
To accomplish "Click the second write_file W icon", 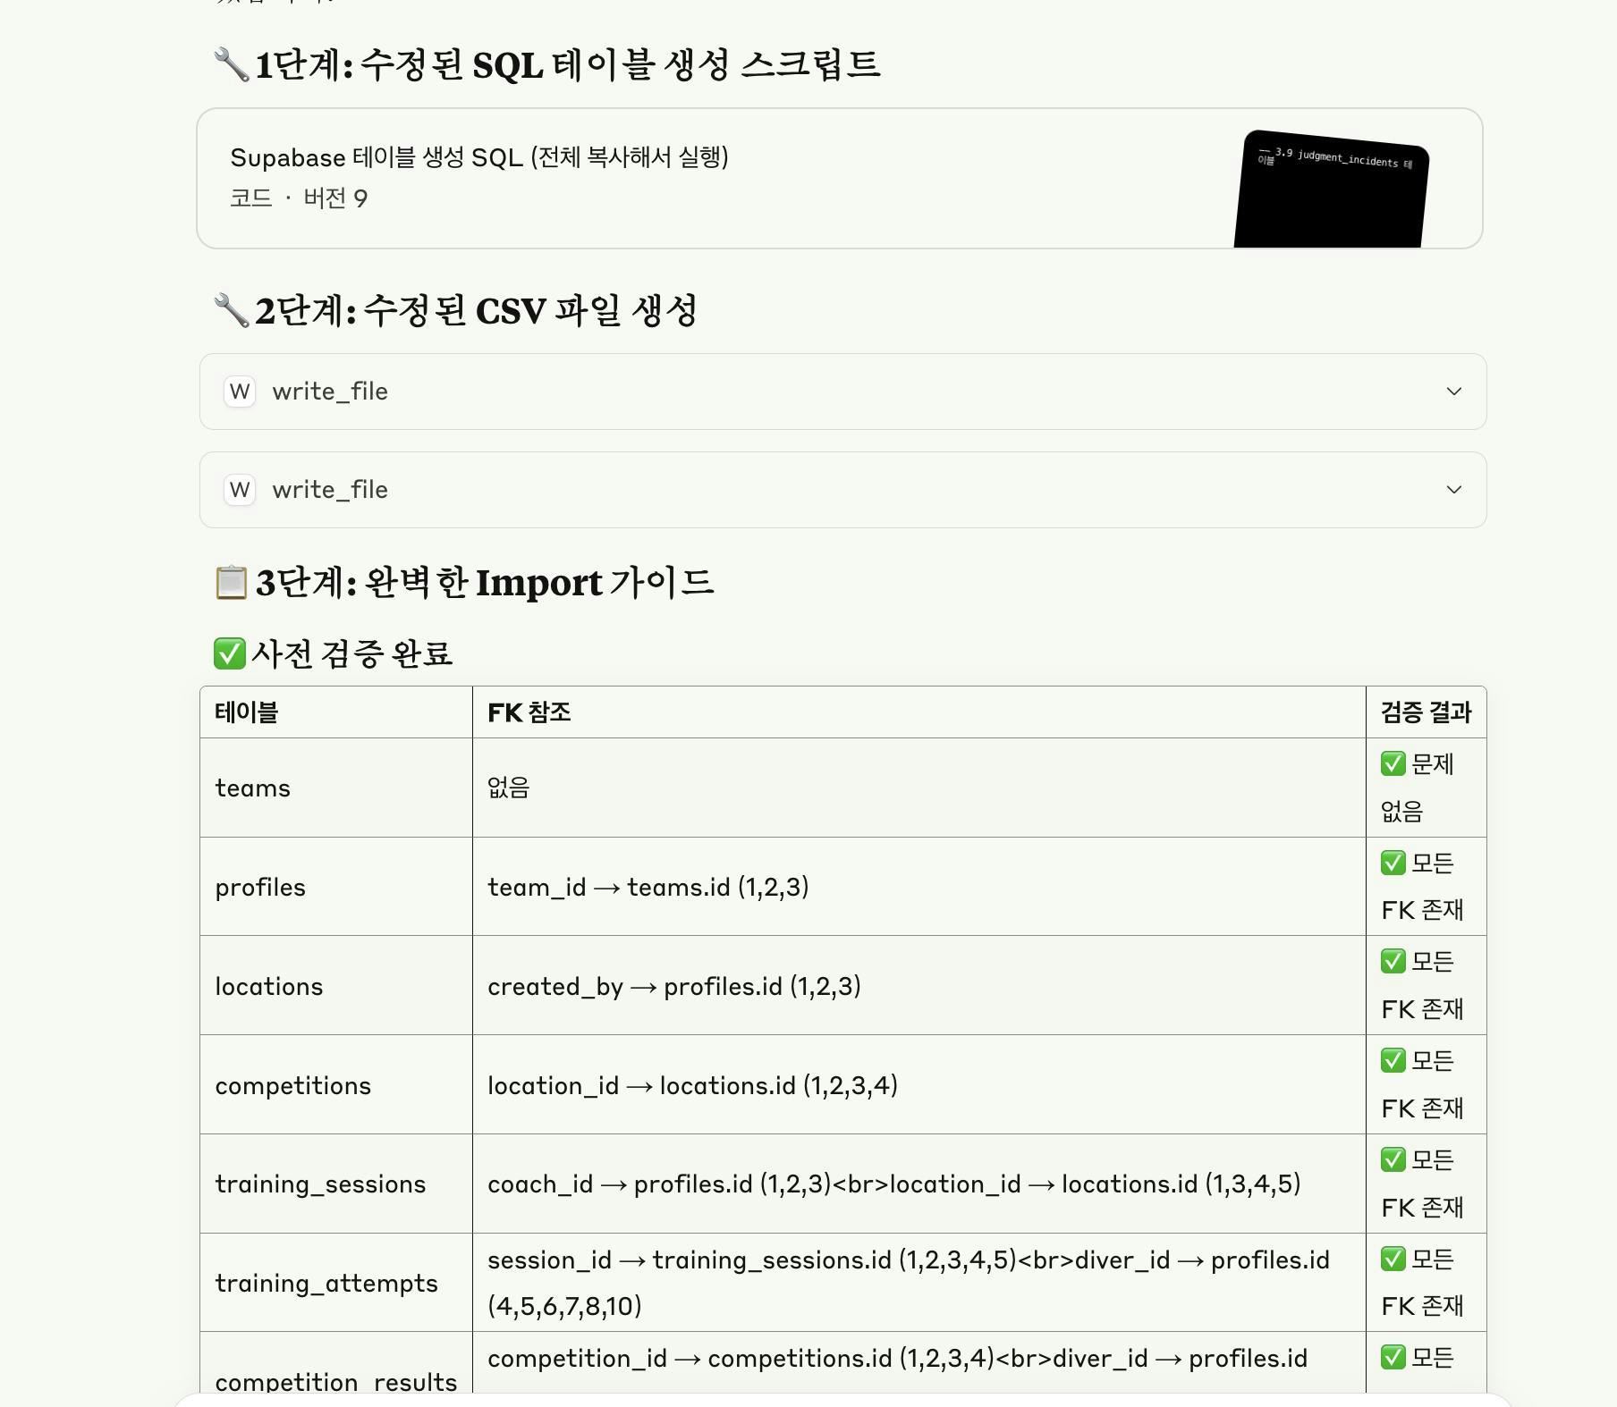I will (x=240, y=490).
